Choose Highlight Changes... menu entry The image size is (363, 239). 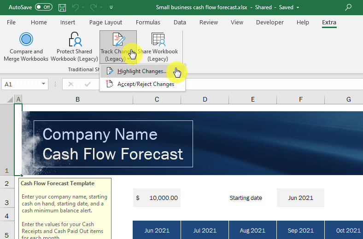[x=142, y=71]
